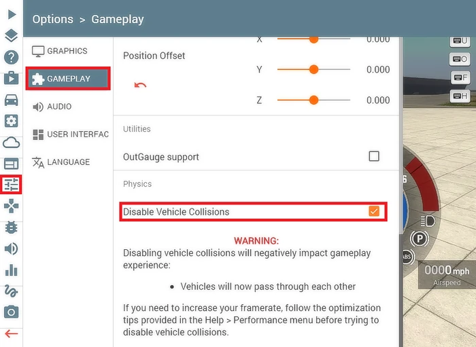Open the layers icon in the sidebar

(12, 36)
